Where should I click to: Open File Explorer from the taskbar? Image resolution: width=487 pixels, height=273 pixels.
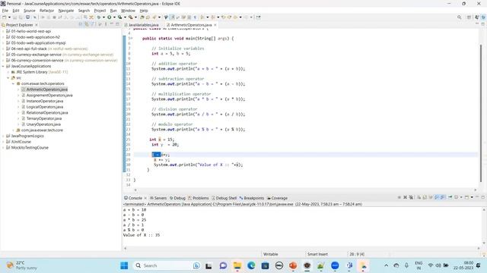[237, 265]
